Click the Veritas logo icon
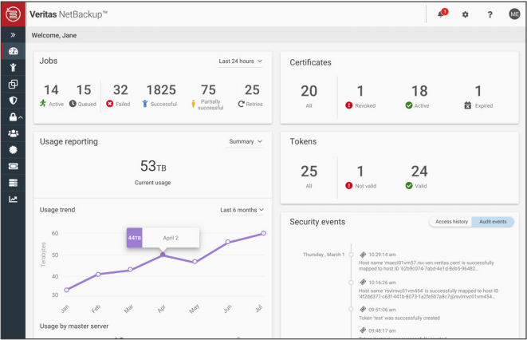The height and width of the screenshot is (340, 527). (13, 14)
